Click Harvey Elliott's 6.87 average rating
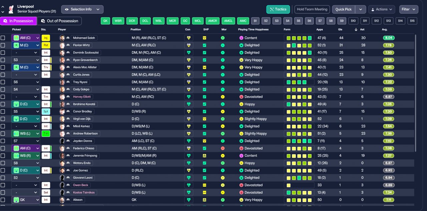 pos(389,97)
